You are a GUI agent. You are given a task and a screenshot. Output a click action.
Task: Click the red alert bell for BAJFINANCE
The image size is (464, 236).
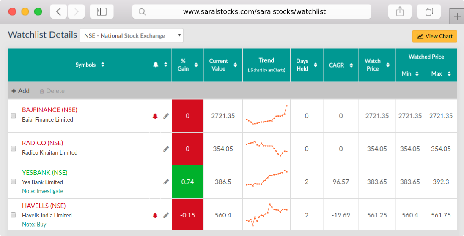point(155,116)
